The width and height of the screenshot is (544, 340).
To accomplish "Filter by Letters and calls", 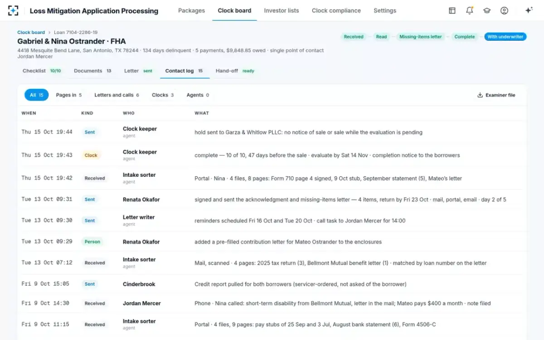I will 117,95.
